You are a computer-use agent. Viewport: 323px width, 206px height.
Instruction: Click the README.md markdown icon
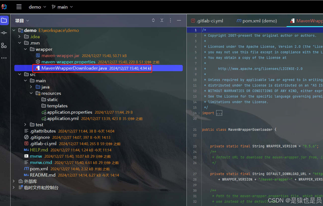(26, 175)
